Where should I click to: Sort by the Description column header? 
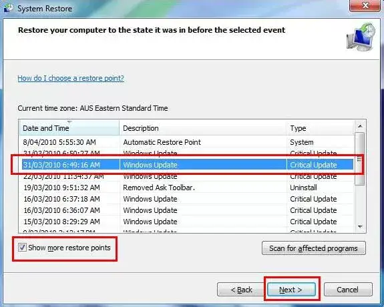pos(203,128)
